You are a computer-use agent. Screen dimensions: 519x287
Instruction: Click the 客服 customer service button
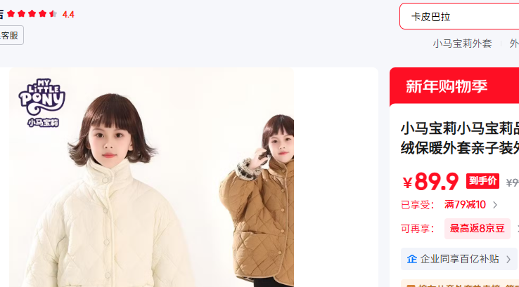pyautogui.click(x=11, y=35)
